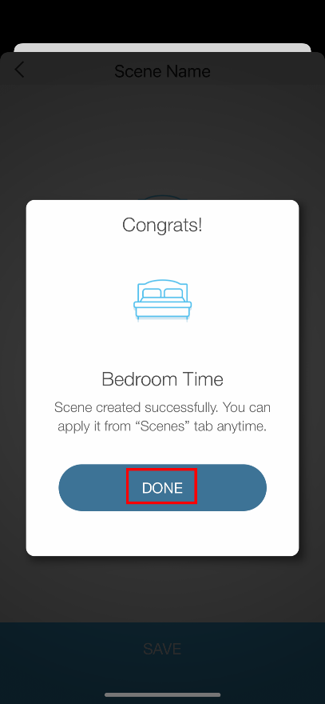Image resolution: width=325 pixels, height=704 pixels.
Task: Click the quoted "Scenes" word in message
Action: 162,426
